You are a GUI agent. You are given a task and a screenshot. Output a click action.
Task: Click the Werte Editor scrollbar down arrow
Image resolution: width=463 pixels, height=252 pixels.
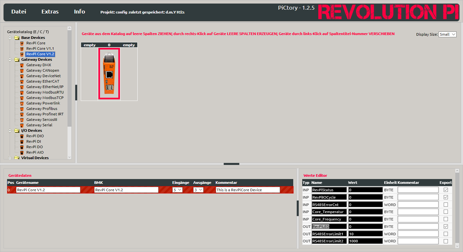pos(457,246)
